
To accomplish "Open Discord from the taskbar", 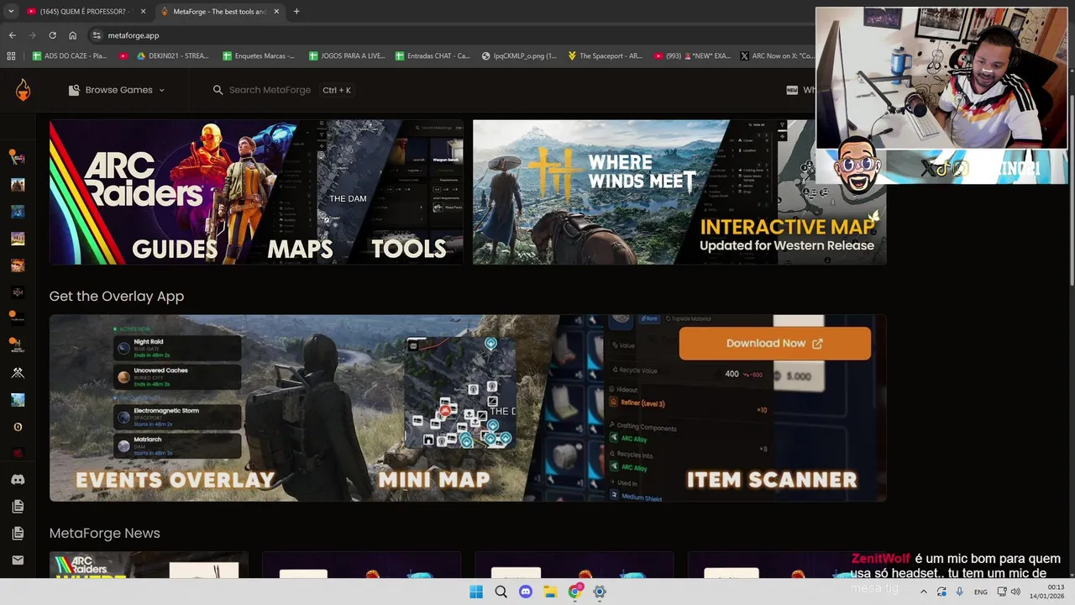I will click(x=526, y=592).
